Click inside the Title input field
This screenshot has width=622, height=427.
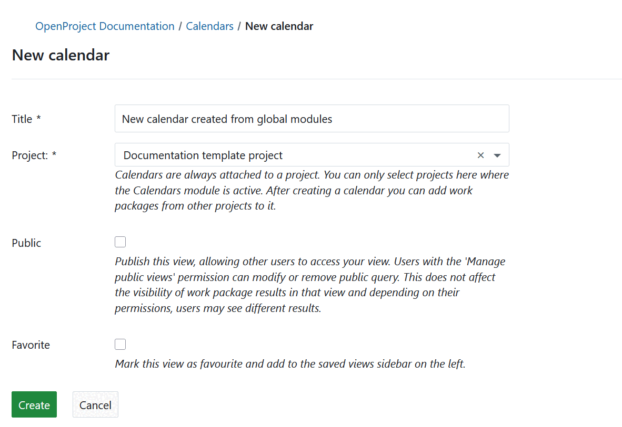312,119
